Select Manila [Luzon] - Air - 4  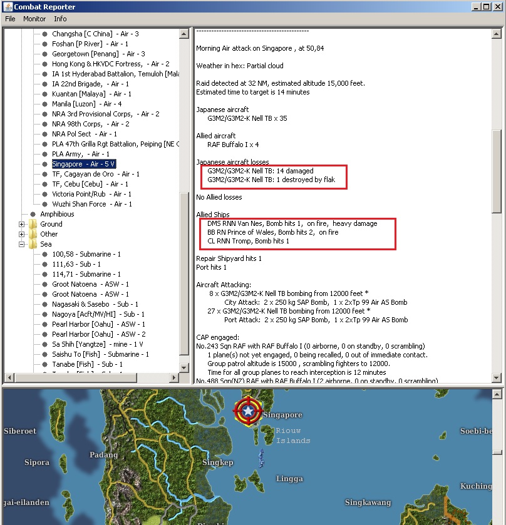[x=87, y=104]
